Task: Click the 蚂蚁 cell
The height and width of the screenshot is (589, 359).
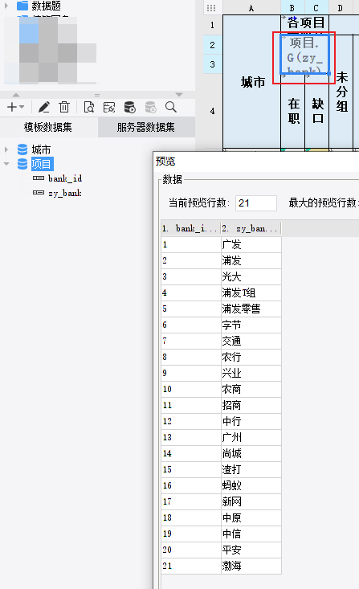Action: coord(251,485)
